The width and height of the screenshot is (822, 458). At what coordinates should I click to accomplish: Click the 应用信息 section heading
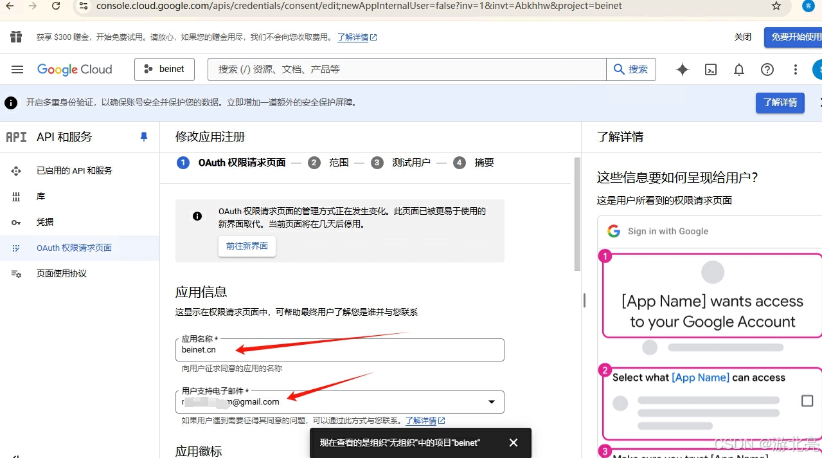[201, 292]
